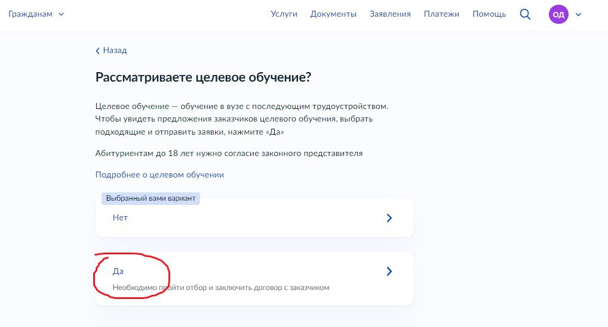608x327 pixels.
Task: Click text about Абитуриентам до 18 лет
Action: coord(229,154)
